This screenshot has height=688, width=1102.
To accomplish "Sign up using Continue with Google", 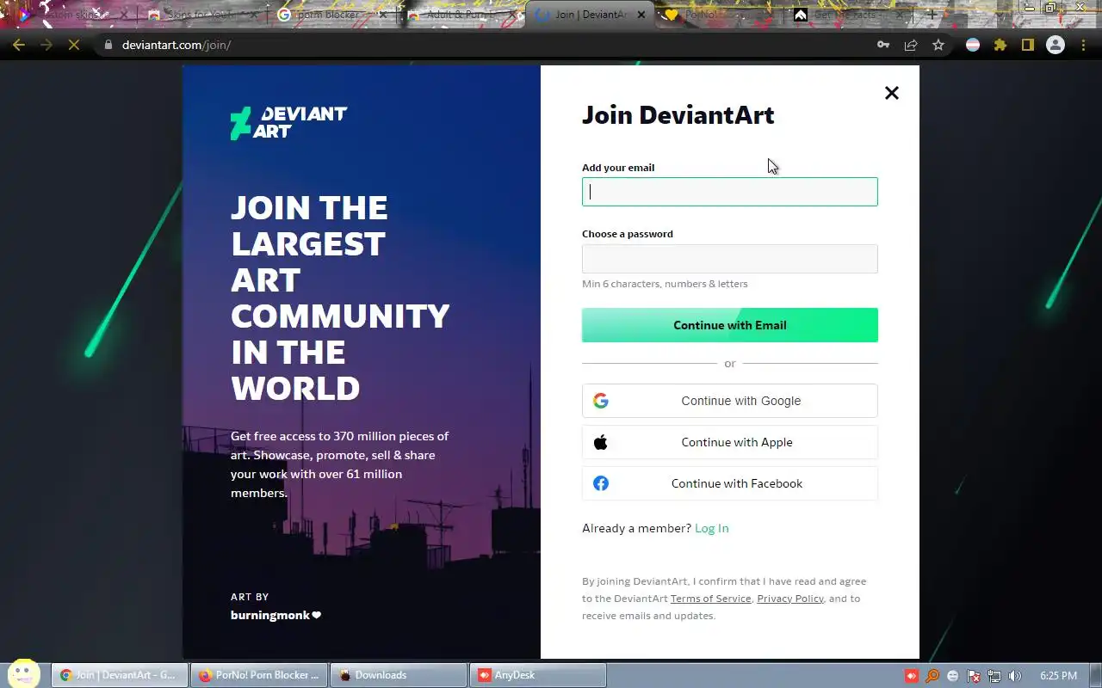I will (x=730, y=401).
